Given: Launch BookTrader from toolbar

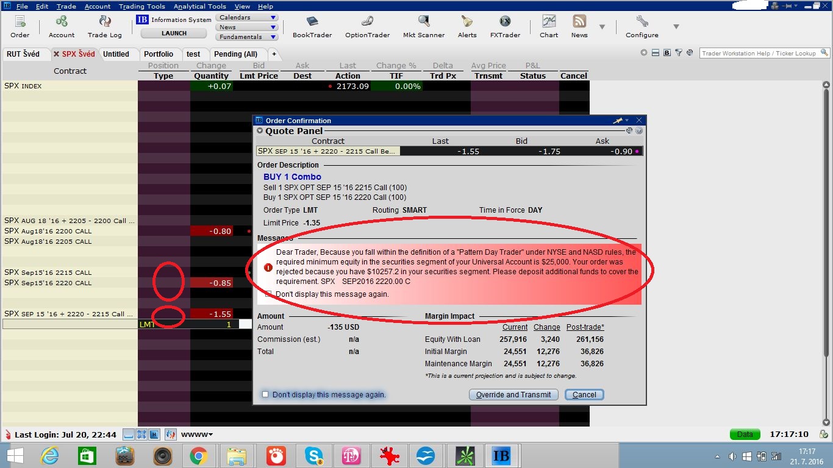Looking at the screenshot, I should [x=312, y=27].
